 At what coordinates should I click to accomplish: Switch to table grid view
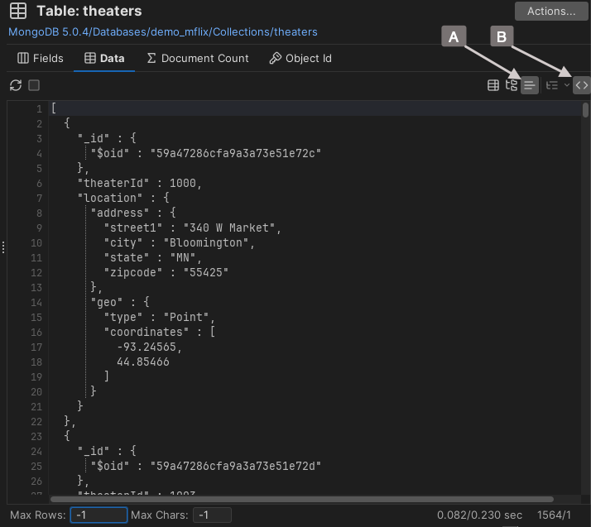[493, 85]
